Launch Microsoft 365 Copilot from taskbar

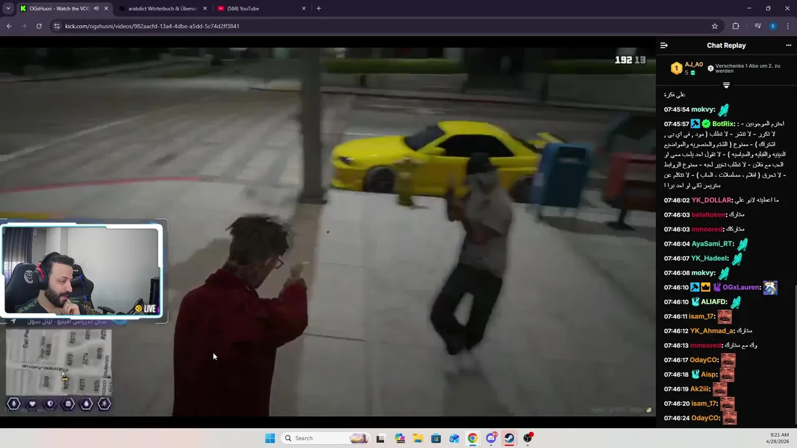[x=399, y=438]
